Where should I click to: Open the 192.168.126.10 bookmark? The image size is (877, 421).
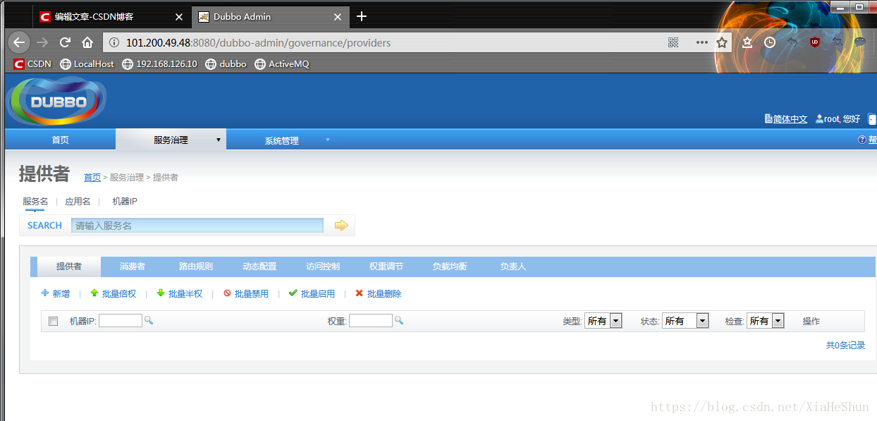click(x=160, y=63)
